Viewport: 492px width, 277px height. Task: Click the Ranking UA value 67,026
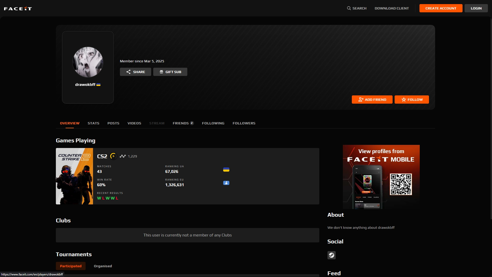pos(172,172)
